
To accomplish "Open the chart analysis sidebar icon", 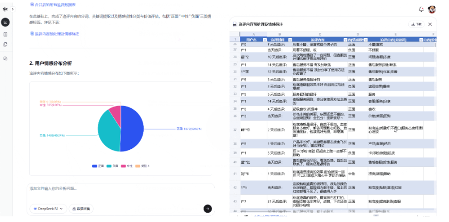I will click(x=6, y=22).
